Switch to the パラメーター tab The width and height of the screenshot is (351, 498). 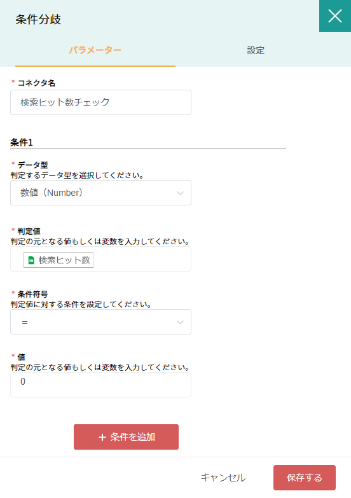(x=95, y=50)
